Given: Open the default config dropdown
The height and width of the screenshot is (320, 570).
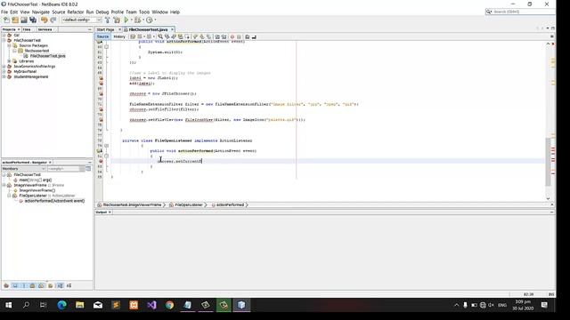Looking at the screenshot, I should pyautogui.click(x=81, y=20).
